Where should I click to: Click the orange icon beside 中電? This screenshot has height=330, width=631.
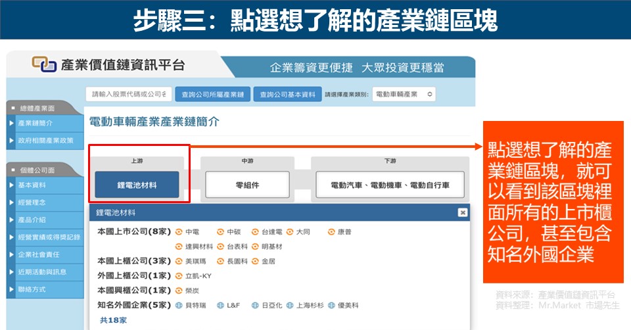click(x=179, y=232)
